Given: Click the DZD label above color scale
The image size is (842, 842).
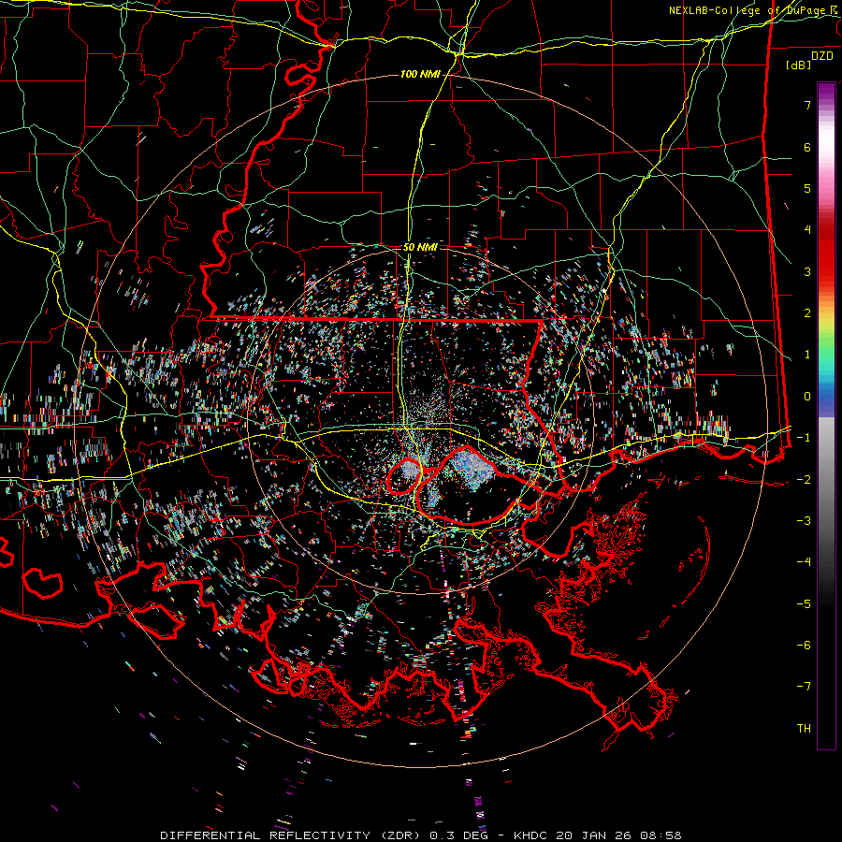Looking at the screenshot, I should pos(821,56).
